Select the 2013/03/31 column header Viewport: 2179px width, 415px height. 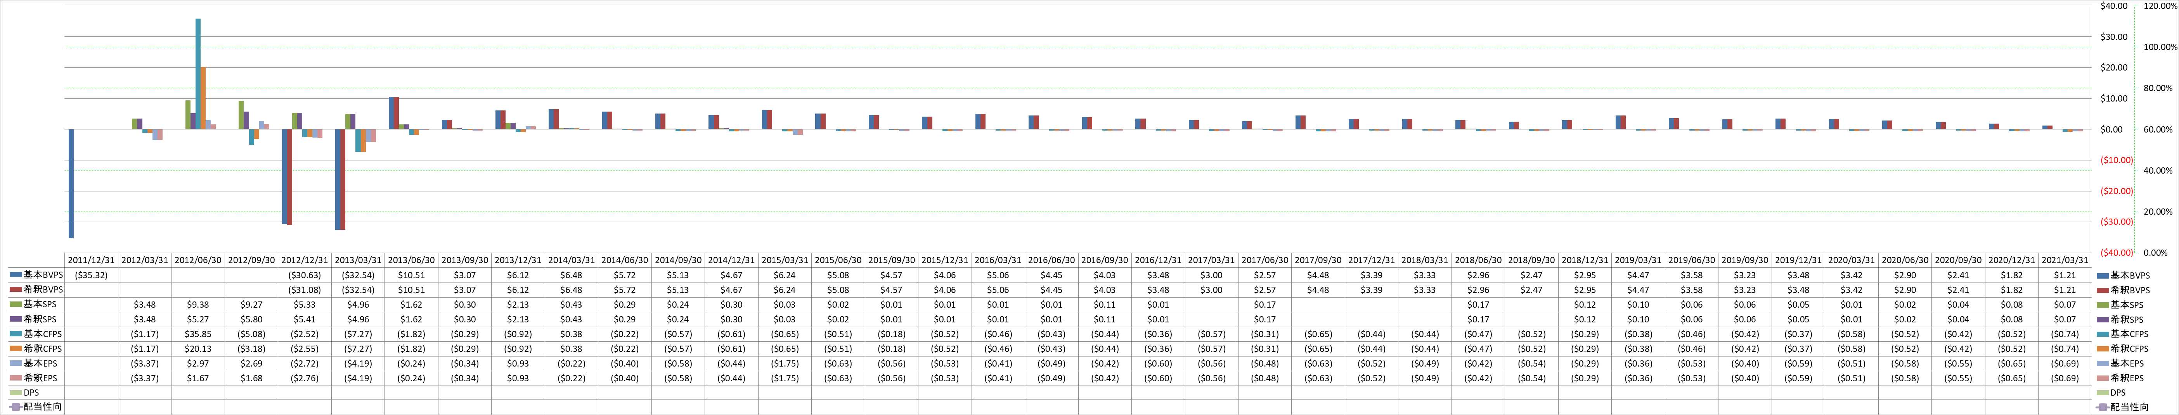tap(358, 260)
